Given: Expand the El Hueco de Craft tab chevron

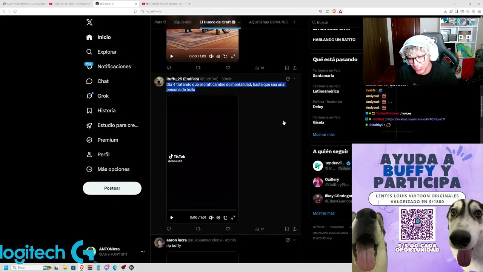Looking at the screenshot, I should [x=239, y=22].
